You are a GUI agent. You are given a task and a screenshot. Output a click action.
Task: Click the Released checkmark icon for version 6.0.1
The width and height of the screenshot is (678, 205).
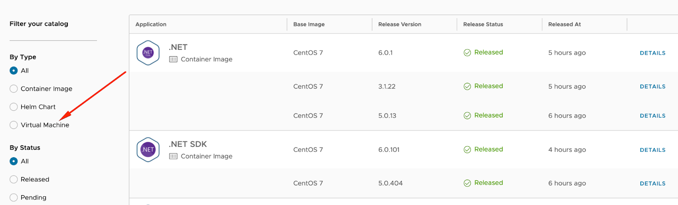click(467, 53)
